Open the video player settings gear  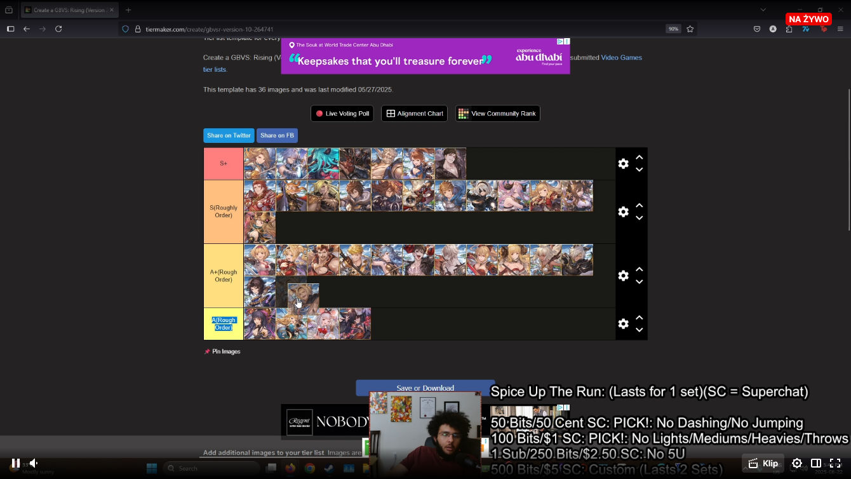(797, 463)
